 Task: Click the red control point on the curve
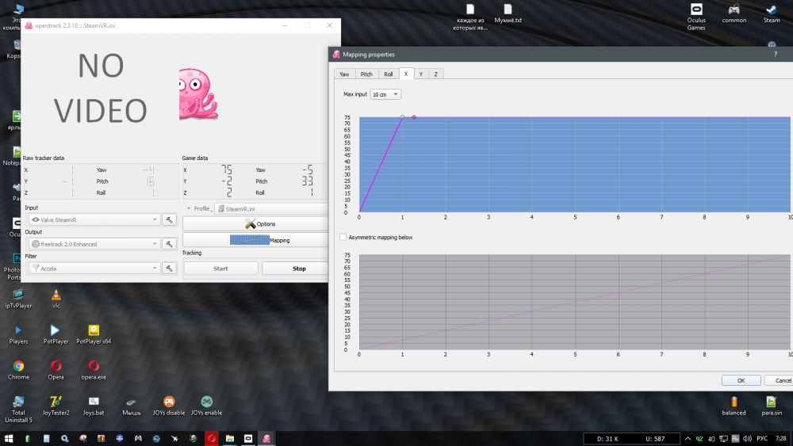[414, 117]
